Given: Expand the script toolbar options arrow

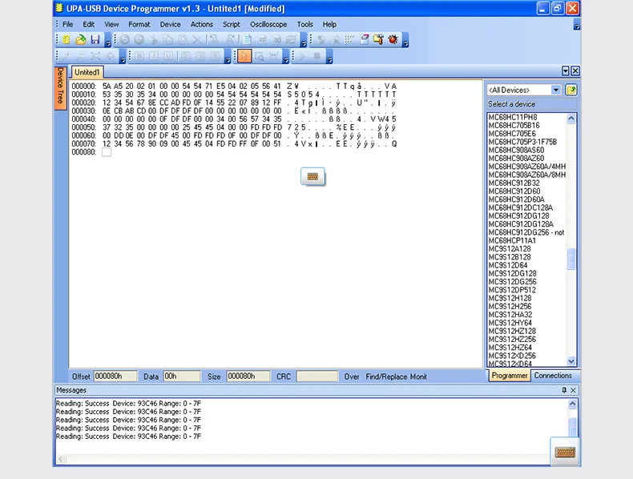Looking at the screenshot, I should point(330,58).
